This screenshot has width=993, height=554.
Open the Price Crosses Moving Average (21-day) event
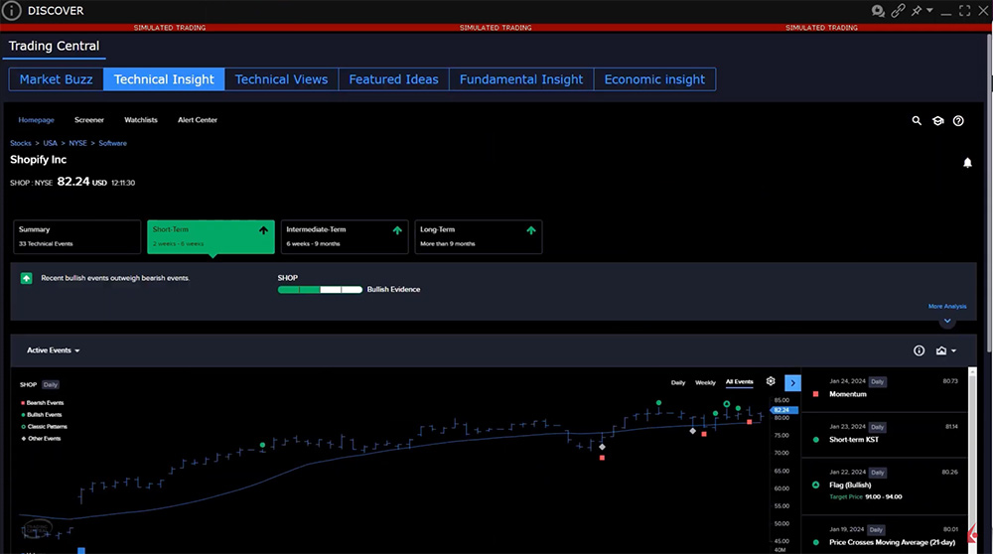tap(885, 536)
